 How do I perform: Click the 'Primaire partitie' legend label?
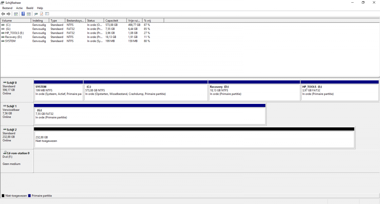point(42,196)
